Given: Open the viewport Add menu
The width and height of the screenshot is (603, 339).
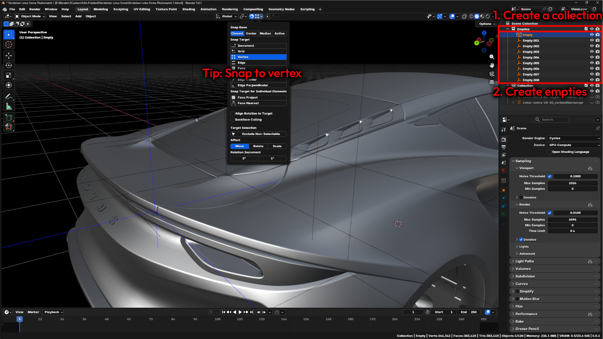Looking at the screenshot, I should click(x=78, y=16).
